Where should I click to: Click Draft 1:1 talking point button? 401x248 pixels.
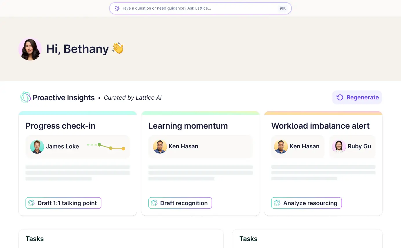click(63, 203)
